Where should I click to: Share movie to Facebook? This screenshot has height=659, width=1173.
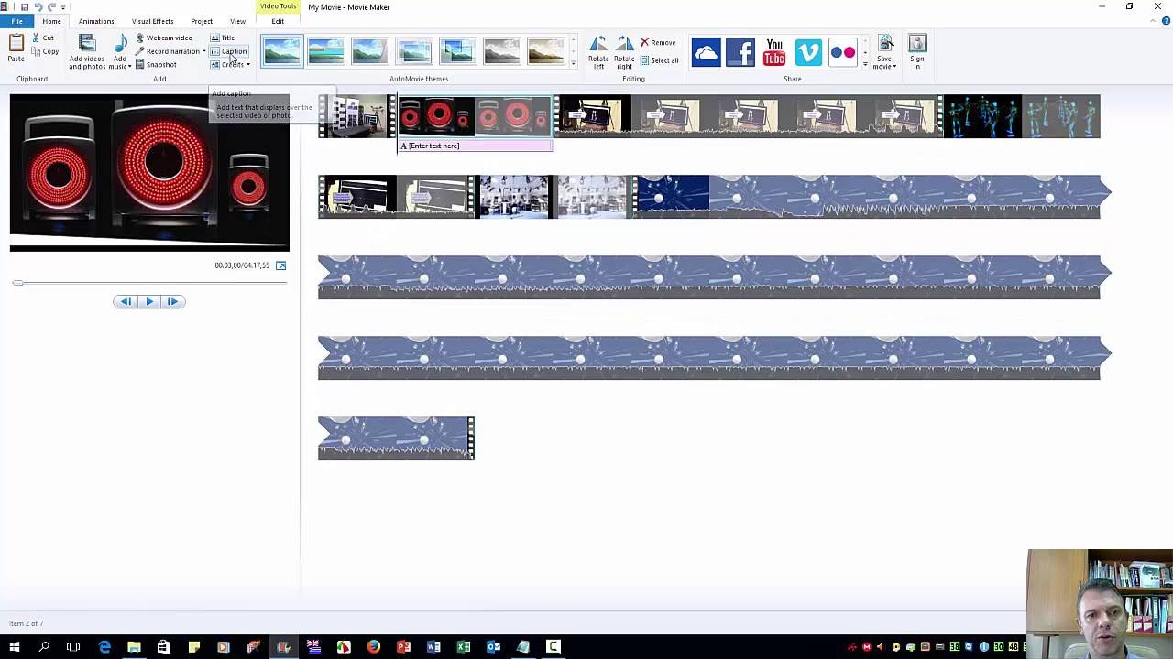tap(740, 52)
